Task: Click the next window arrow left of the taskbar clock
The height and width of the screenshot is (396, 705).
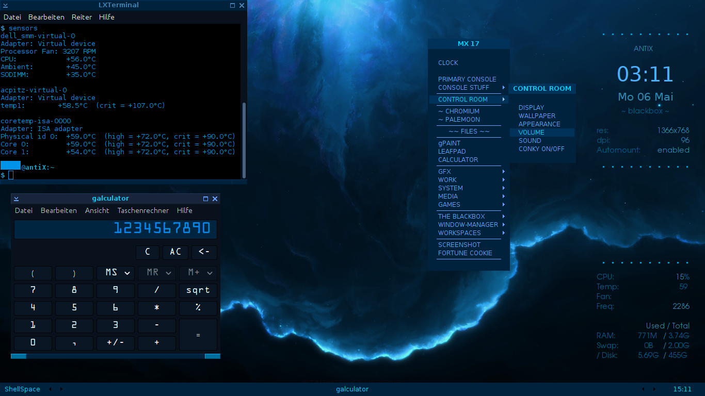Action: (x=654, y=389)
